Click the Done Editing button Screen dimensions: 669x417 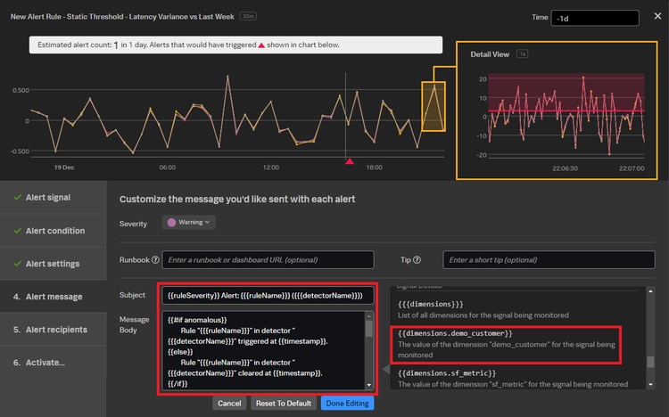347,403
